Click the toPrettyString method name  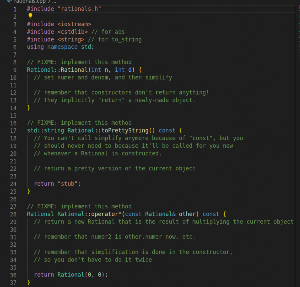(125, 130)
